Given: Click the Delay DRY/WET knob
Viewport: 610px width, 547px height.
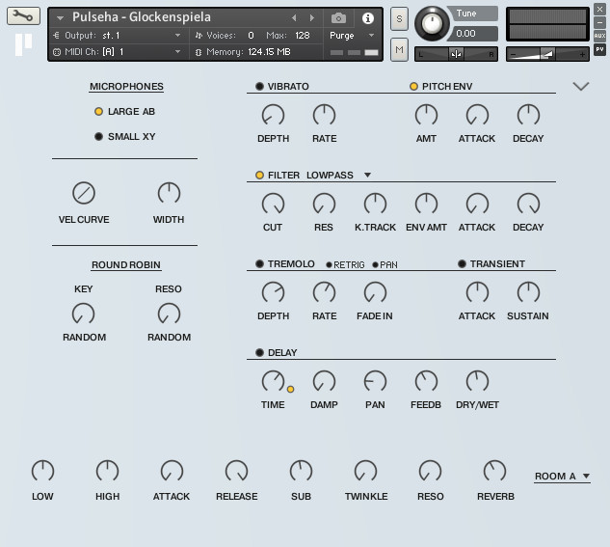Looking at the screenshot, I should click(477, 381).
